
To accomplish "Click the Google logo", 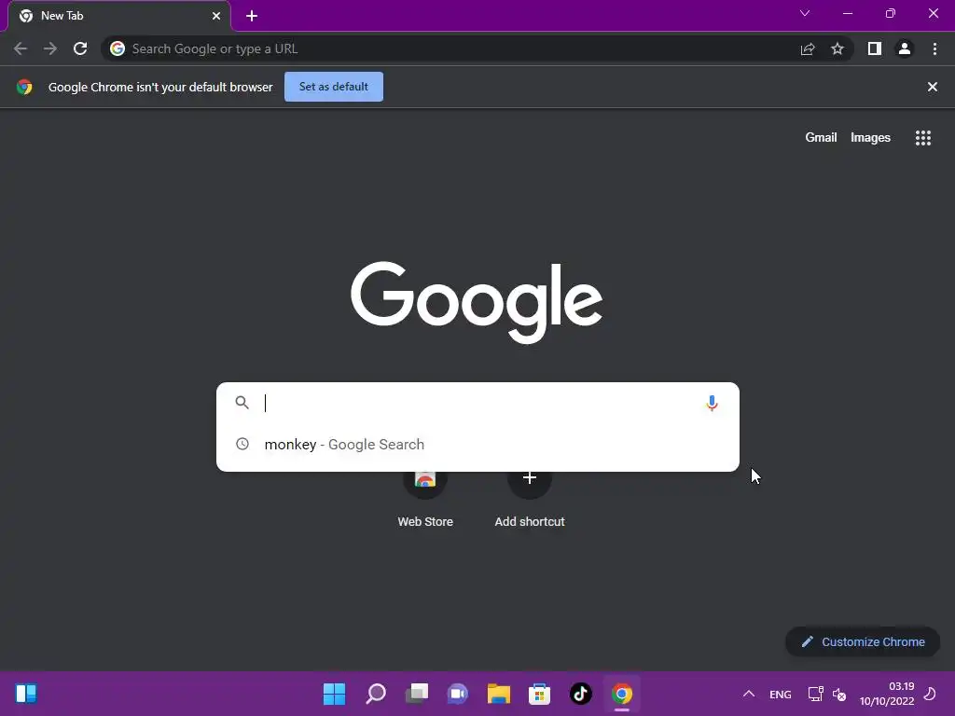I will click(477, 302).
